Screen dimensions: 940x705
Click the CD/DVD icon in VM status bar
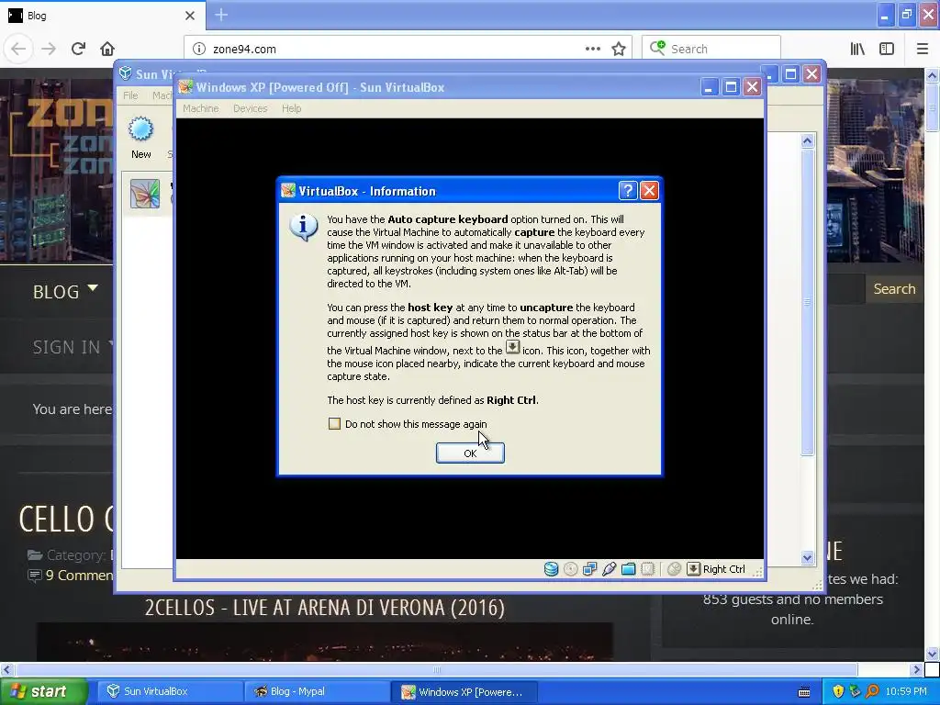571,569
